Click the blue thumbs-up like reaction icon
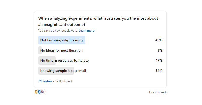This screenshot has height=105, width=202. [x=39, y=92]
